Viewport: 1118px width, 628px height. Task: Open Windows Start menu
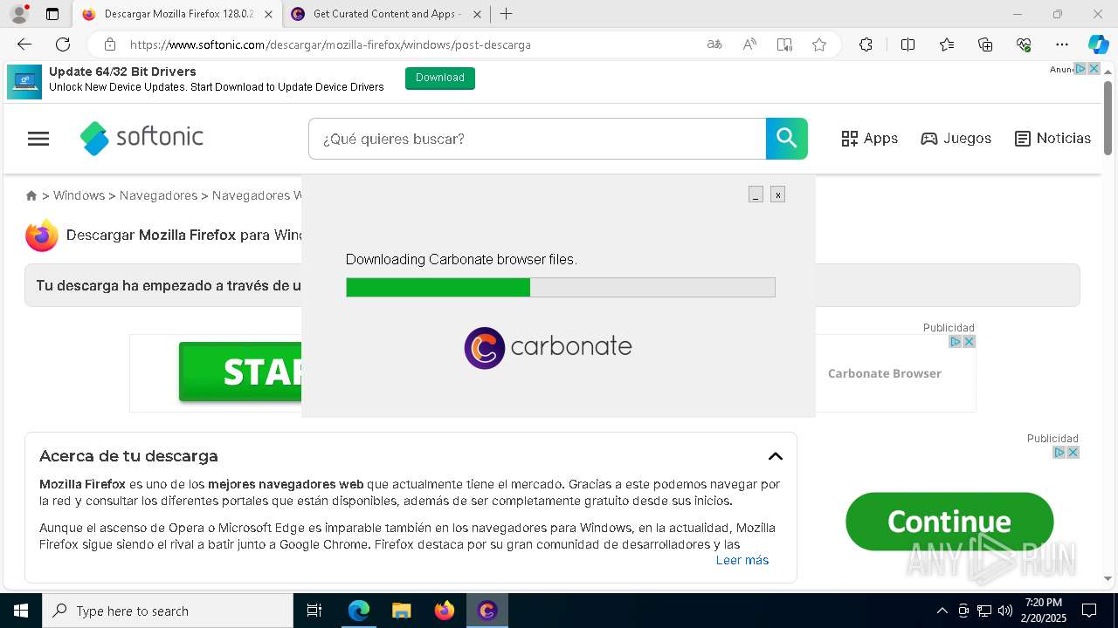[21, 611]
